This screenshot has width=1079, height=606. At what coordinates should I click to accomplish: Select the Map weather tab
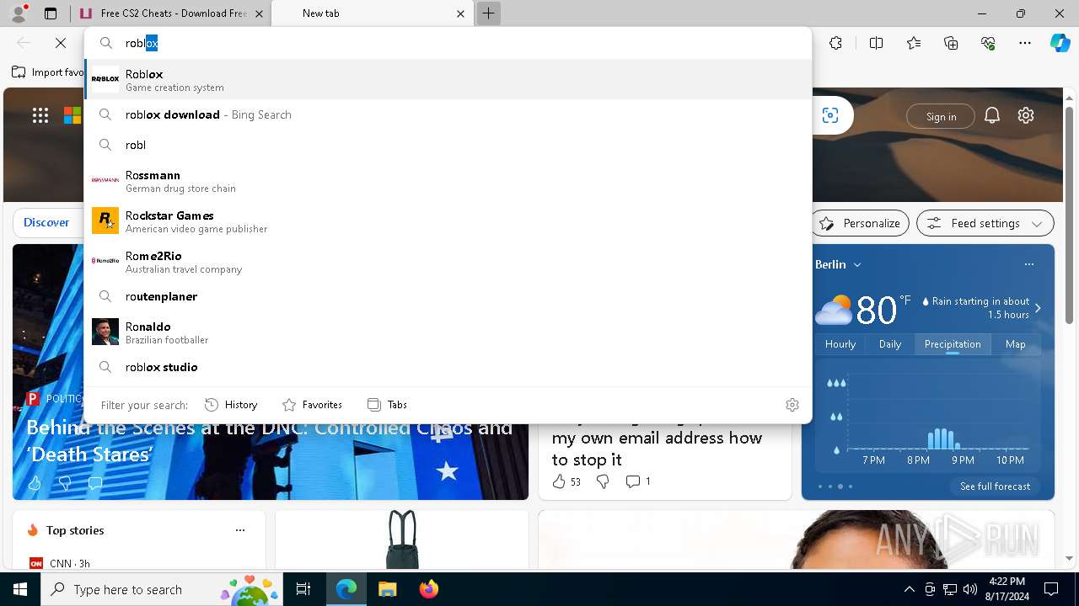[x=1016, y=344]
